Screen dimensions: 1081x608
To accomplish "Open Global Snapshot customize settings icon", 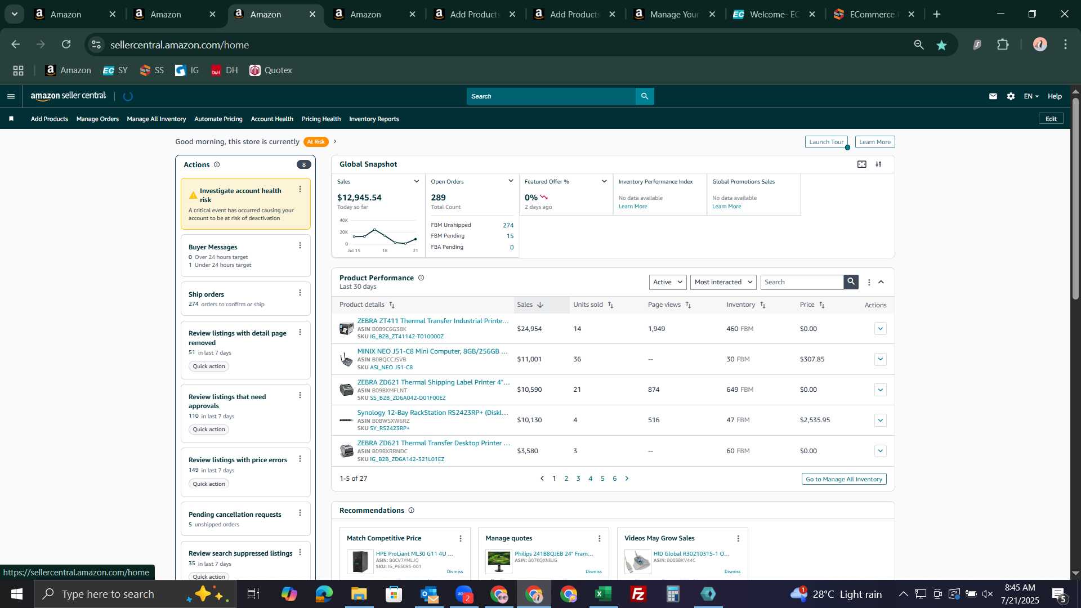I will 879,164.
